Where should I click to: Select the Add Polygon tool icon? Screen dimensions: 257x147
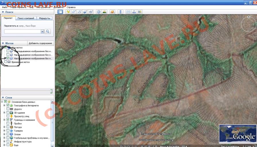(74, 12)
